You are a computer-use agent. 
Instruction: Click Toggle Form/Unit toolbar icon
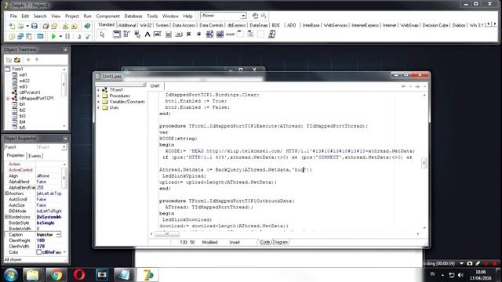(x=29, y=37)
